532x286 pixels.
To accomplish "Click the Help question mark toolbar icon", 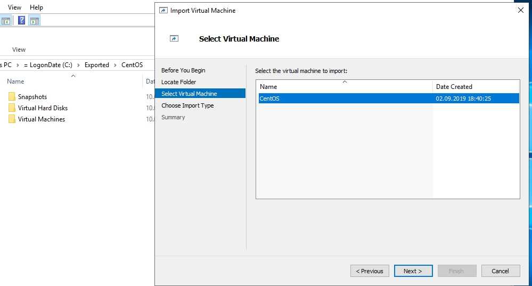I will click(x=21, y=21).
